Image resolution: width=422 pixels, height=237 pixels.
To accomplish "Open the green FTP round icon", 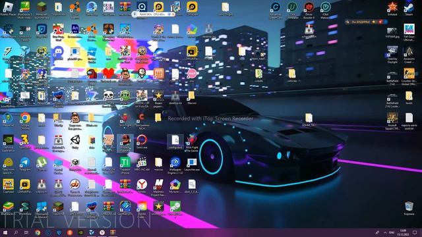I will [125, 95].
